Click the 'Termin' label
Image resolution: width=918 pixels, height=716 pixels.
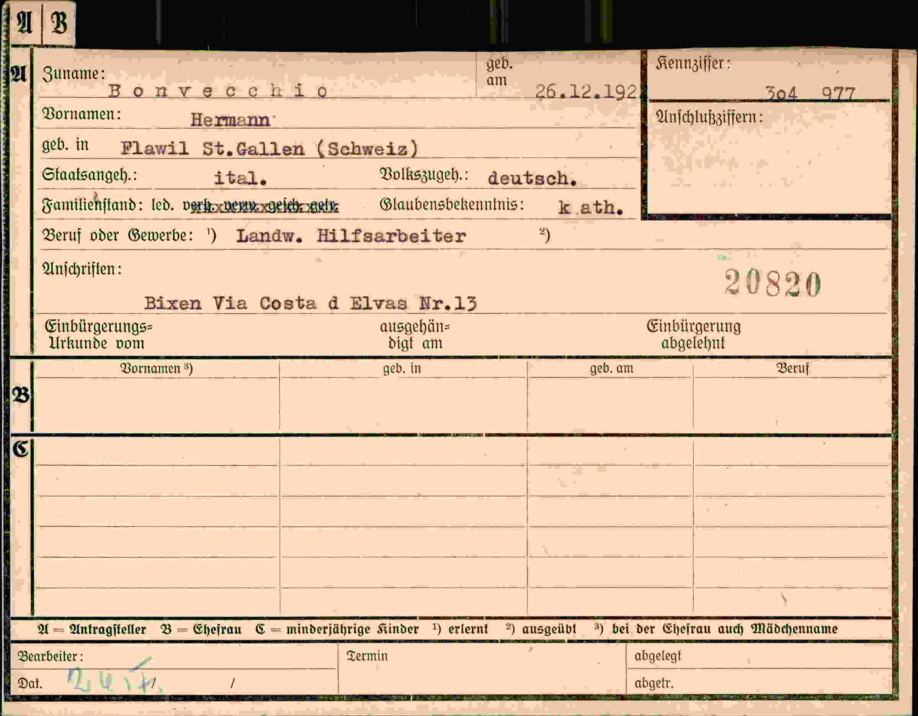pos(367,656)
